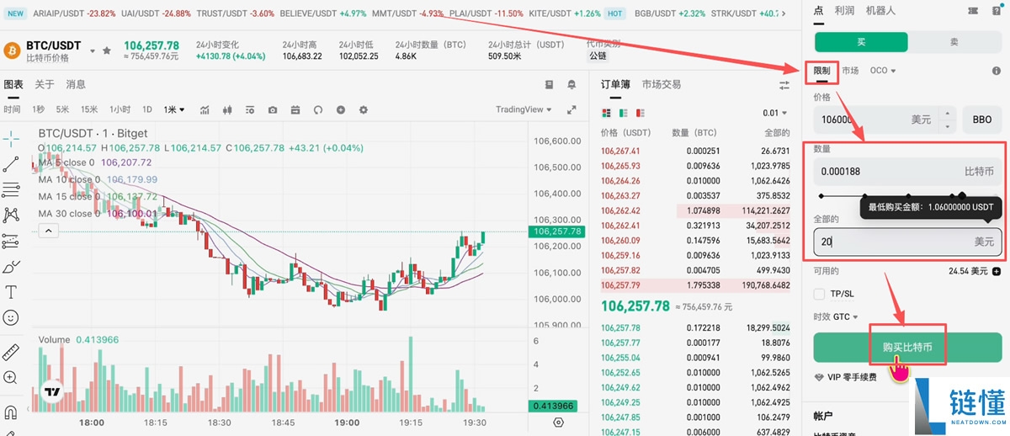Expand the TradingView chart source dropdown
The width and height of the screenshot is (1010, 436).
[524, 109]
